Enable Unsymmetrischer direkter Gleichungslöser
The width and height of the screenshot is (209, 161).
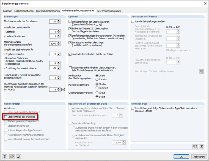[x=70, y=68]
